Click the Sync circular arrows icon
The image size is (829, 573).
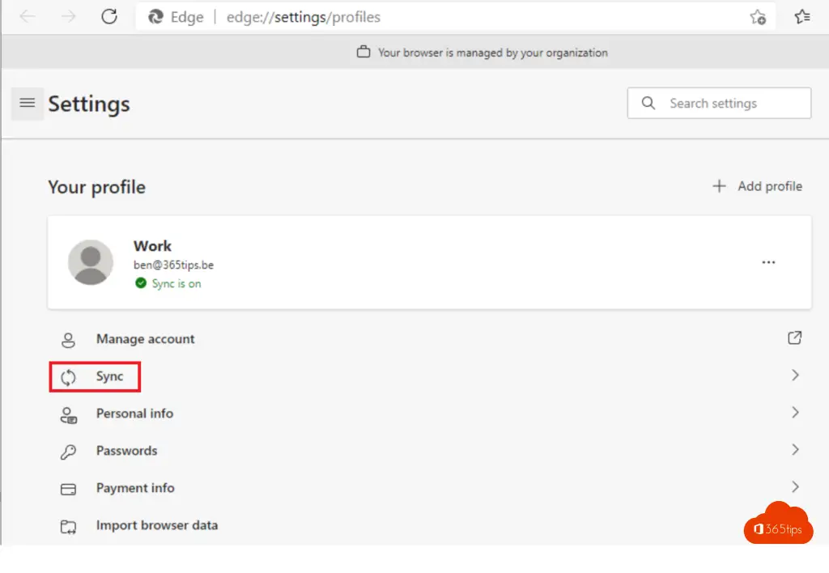pos(68,377)
